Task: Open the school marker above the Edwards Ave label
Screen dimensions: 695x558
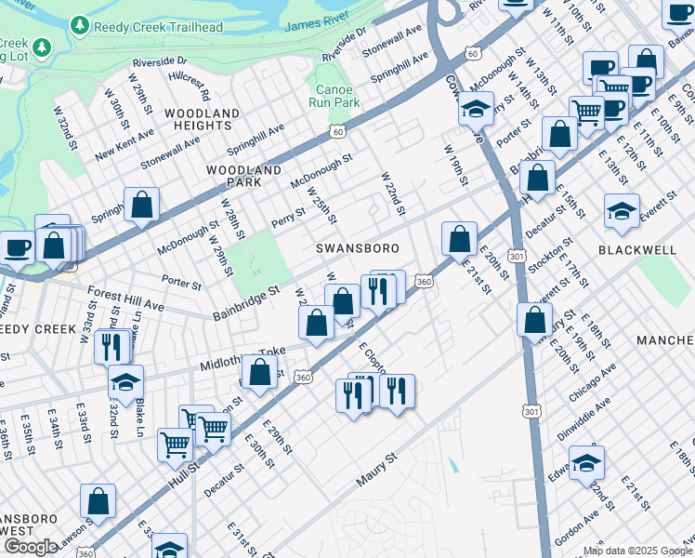Action: pyautogui.click(x=587, y=464)
